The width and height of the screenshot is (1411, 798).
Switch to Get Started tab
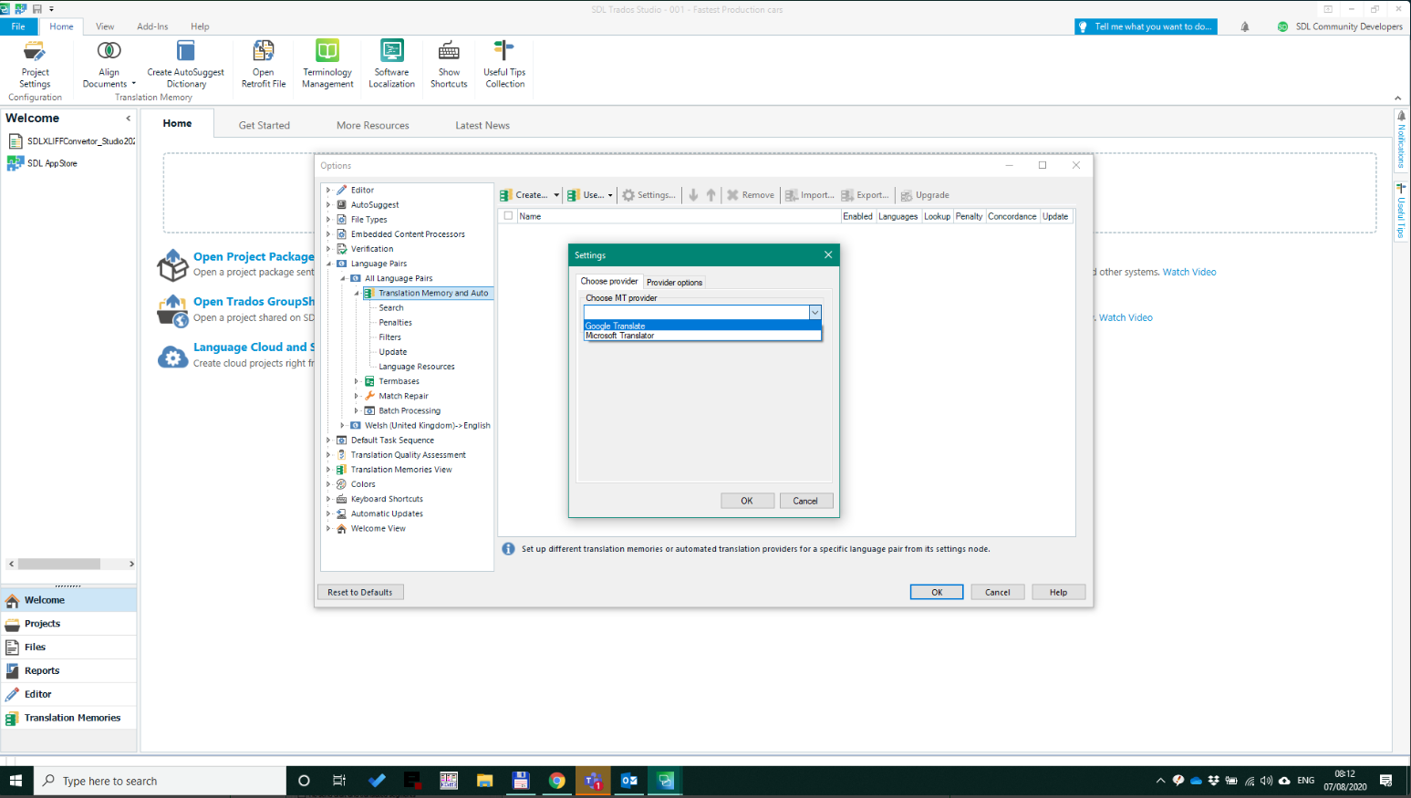click(265, 126)
